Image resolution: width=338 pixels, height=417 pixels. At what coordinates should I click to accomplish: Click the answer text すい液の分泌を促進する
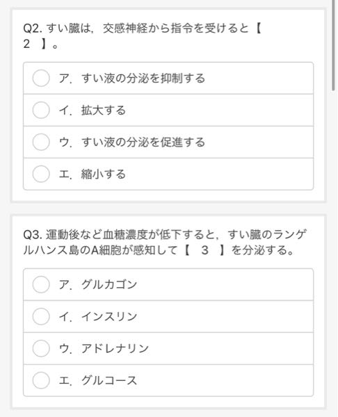coord(143,142)
